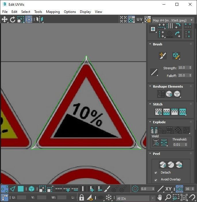Open Texture checker settings icon
Viewport: 197px width, 202px height.
click(x=148, y=20)
